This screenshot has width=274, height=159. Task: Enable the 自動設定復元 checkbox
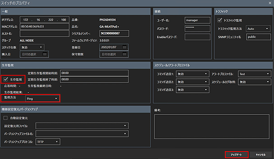tap(5, 118)
